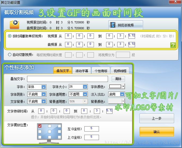This screenshot has width=182, height=148.
Task: Check the top-right text position box
Action: point(59,126)
